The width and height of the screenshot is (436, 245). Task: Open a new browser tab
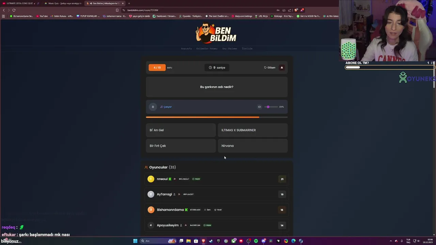tap(129, 3)
